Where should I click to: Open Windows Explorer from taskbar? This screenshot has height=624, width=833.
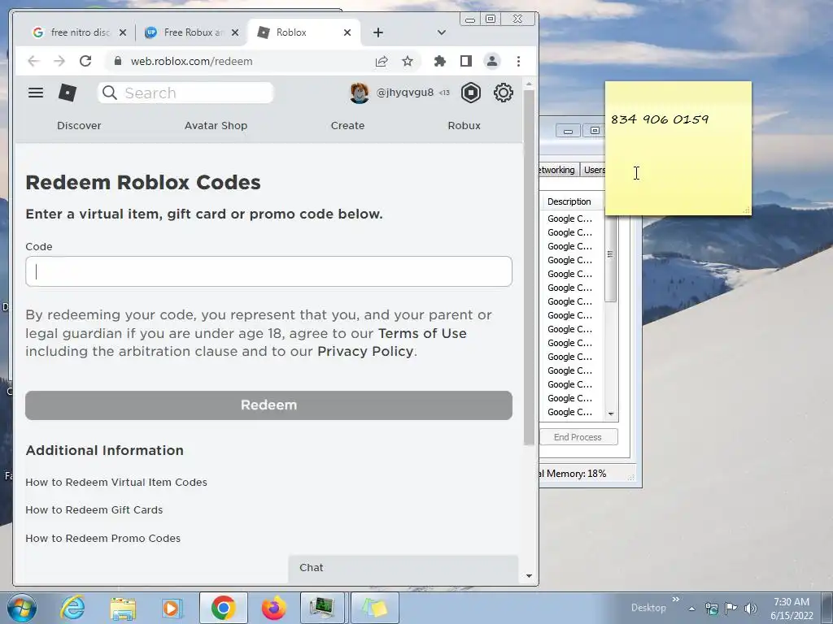click(123, 608)
